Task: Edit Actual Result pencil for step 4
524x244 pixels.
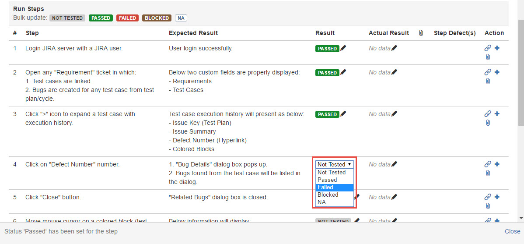Action: point(394,164)
